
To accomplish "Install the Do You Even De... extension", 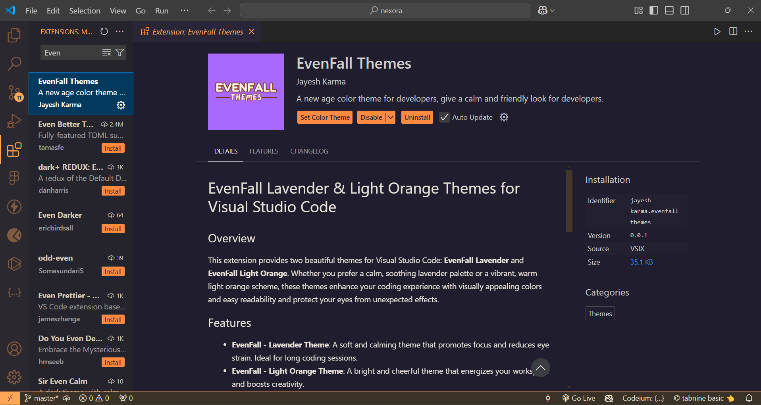I will (113, 363).
